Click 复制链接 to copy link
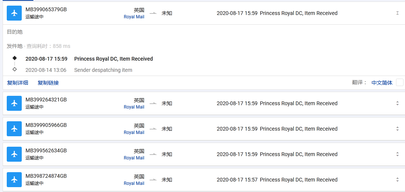 [x=48, y=83]
